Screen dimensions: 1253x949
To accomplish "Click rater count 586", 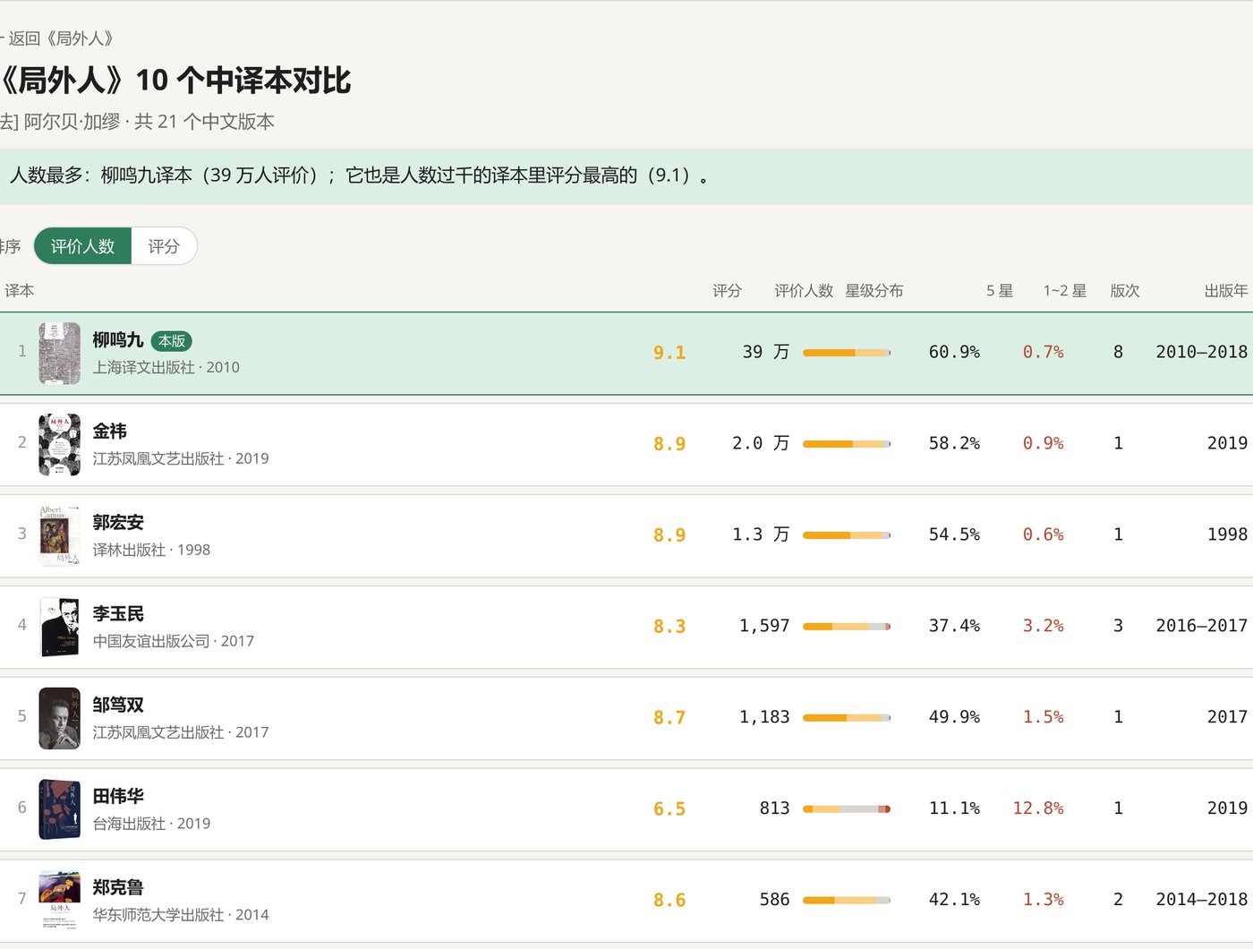I will (775, 900).
